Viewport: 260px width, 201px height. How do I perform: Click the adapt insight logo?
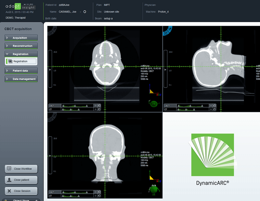pos(20,6)
